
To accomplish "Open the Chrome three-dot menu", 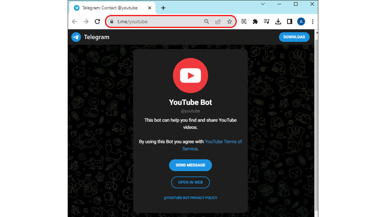I will click(313, 22).
